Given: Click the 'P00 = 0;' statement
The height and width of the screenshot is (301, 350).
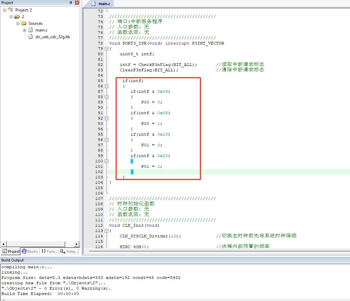Looking at the screenshot, I should 152,102.
